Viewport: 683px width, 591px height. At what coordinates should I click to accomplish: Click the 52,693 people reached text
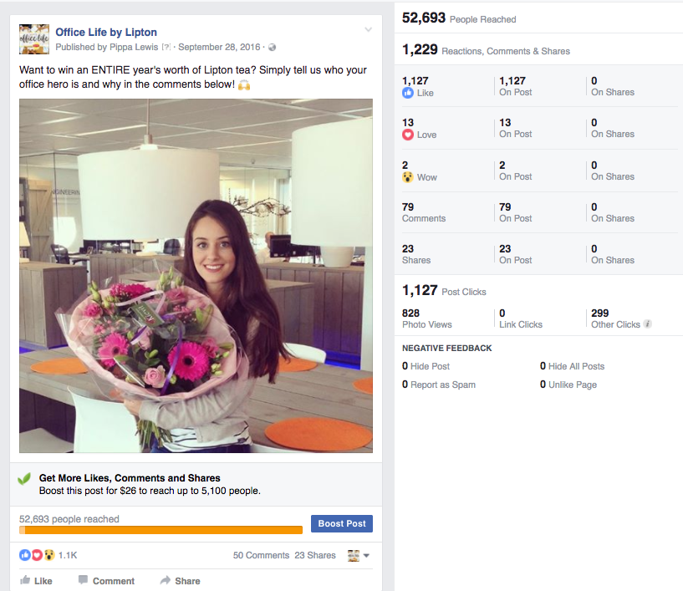pyautogui.click(x=69, y=519)
